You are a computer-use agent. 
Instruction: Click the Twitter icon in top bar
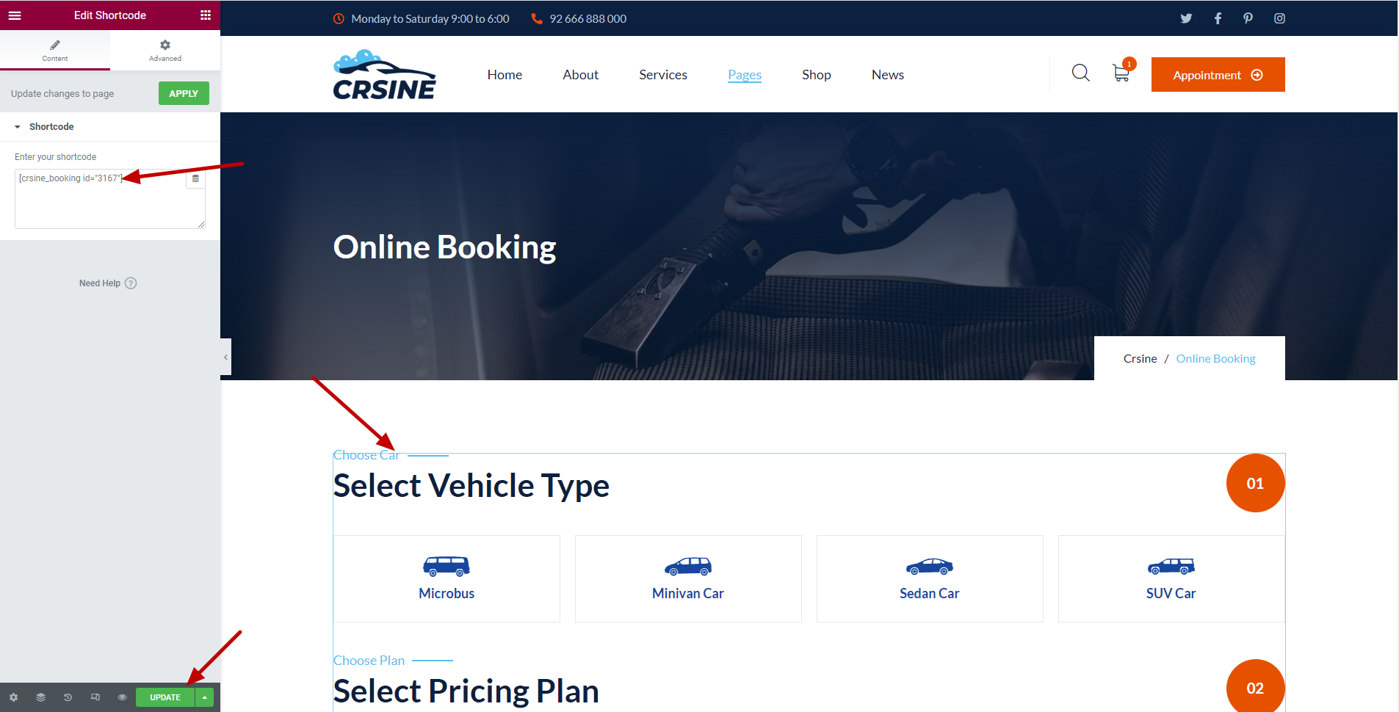[1186, 18]
